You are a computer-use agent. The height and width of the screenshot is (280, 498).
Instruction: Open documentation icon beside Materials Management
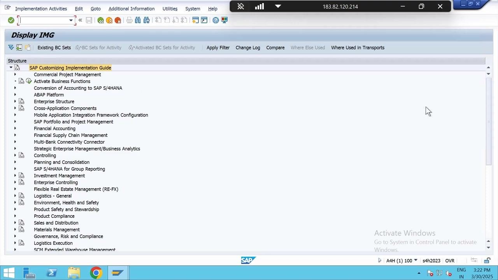(x=22, y=230)
